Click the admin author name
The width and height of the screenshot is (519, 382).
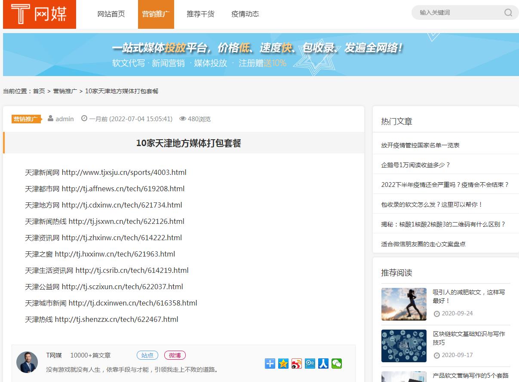pos(64,119)
